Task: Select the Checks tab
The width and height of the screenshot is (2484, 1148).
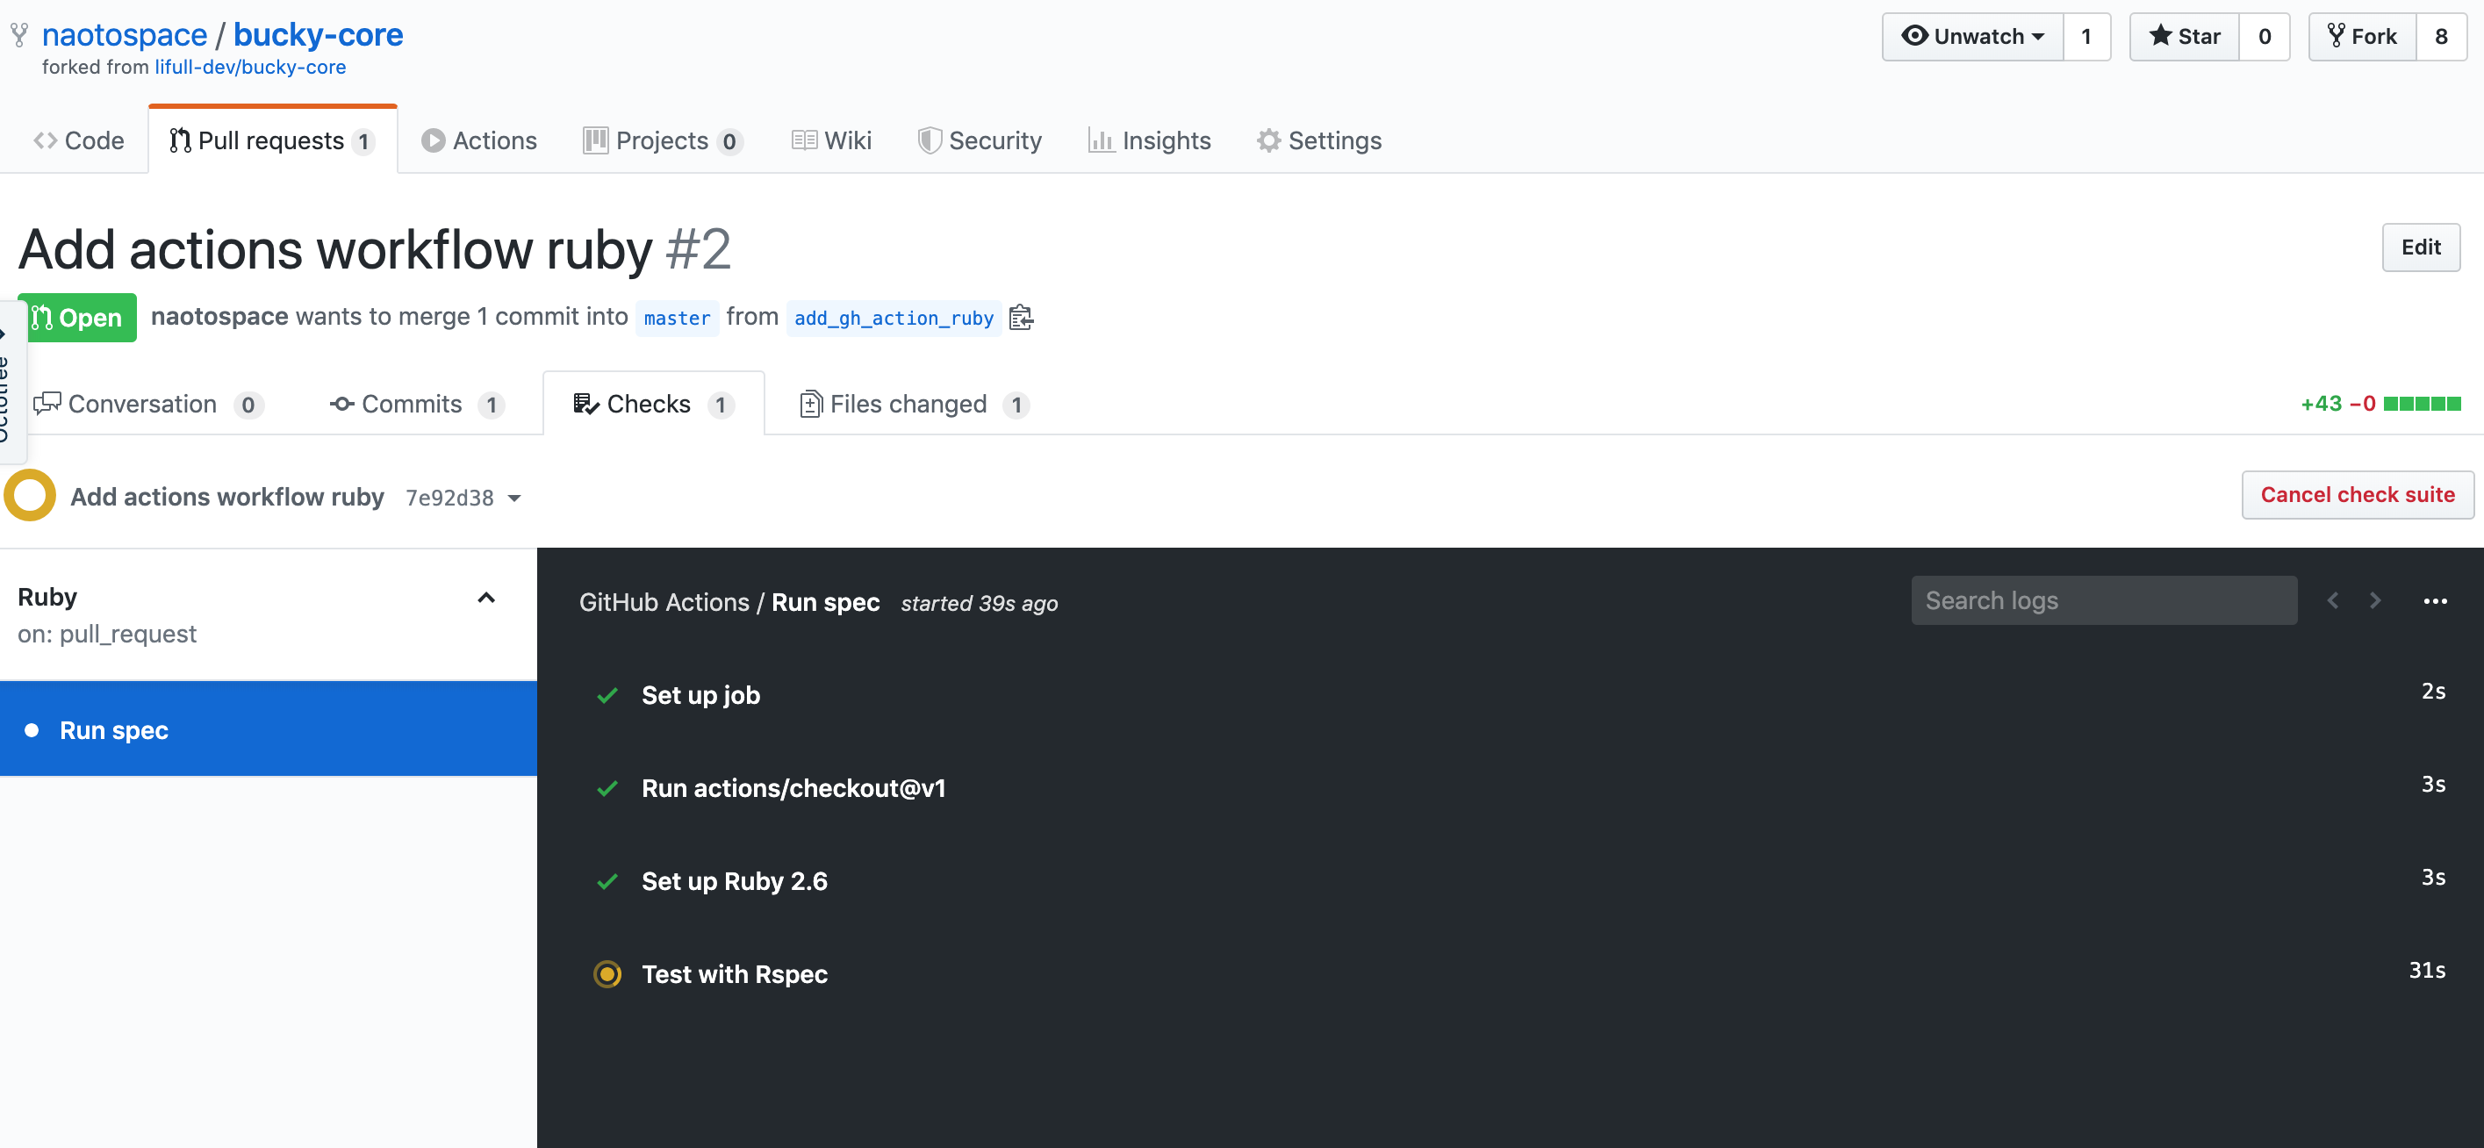Action: click(x=654, y=404)
